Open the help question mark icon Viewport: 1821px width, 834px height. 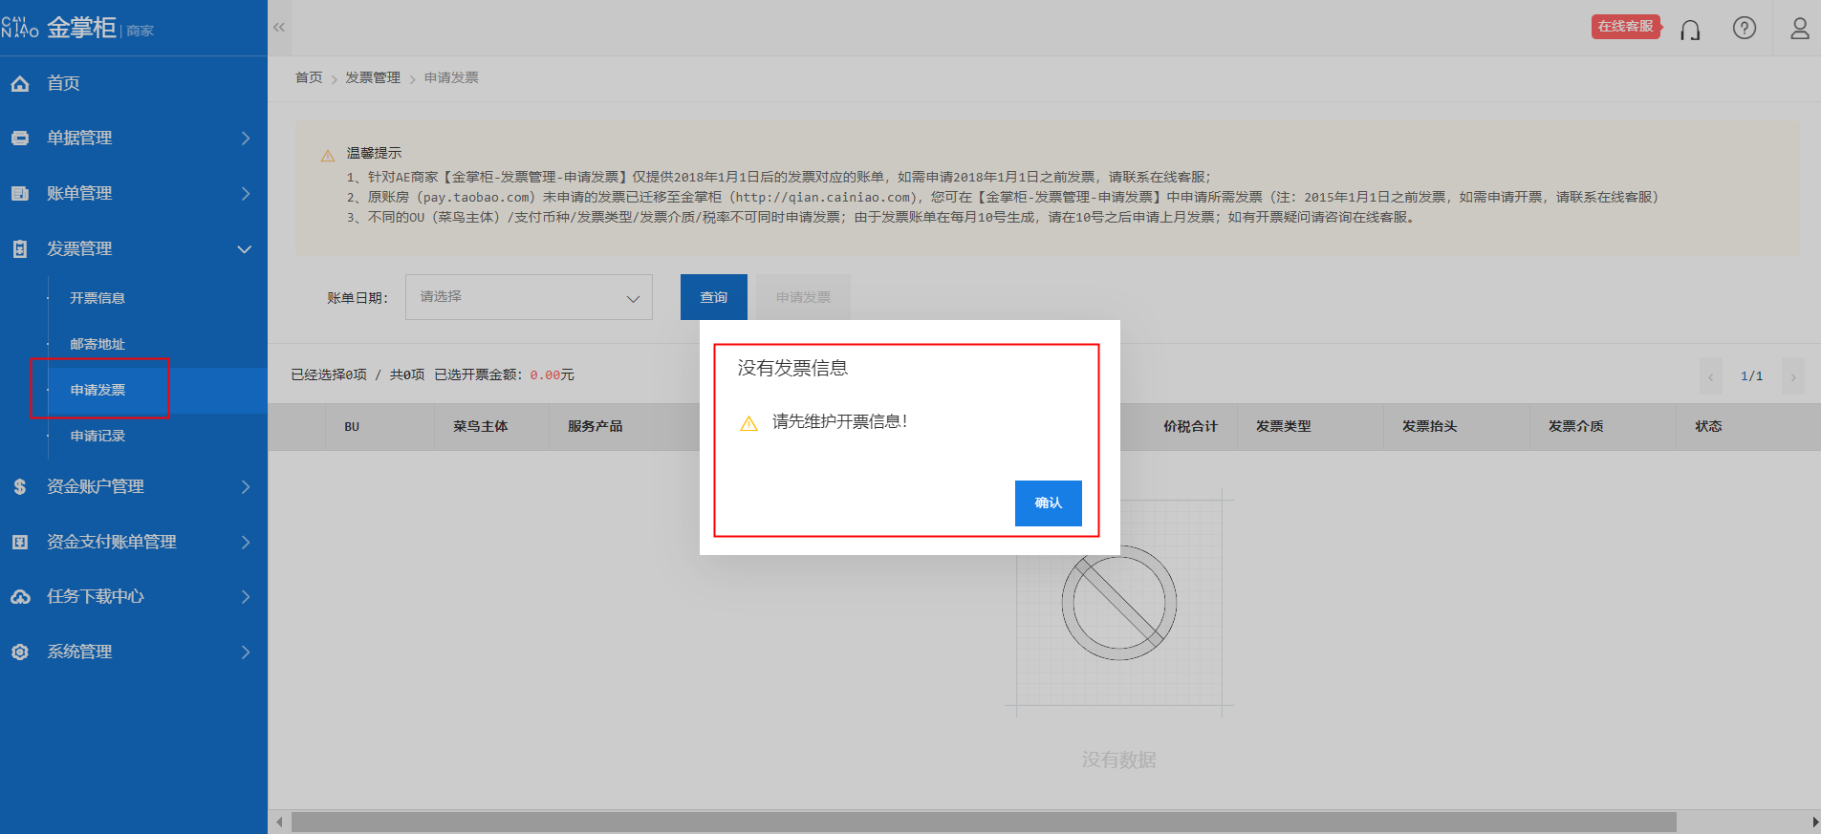tap(1745, 28)
